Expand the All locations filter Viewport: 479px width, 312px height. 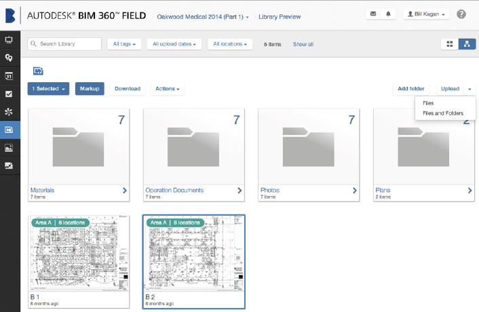[230, 44]
